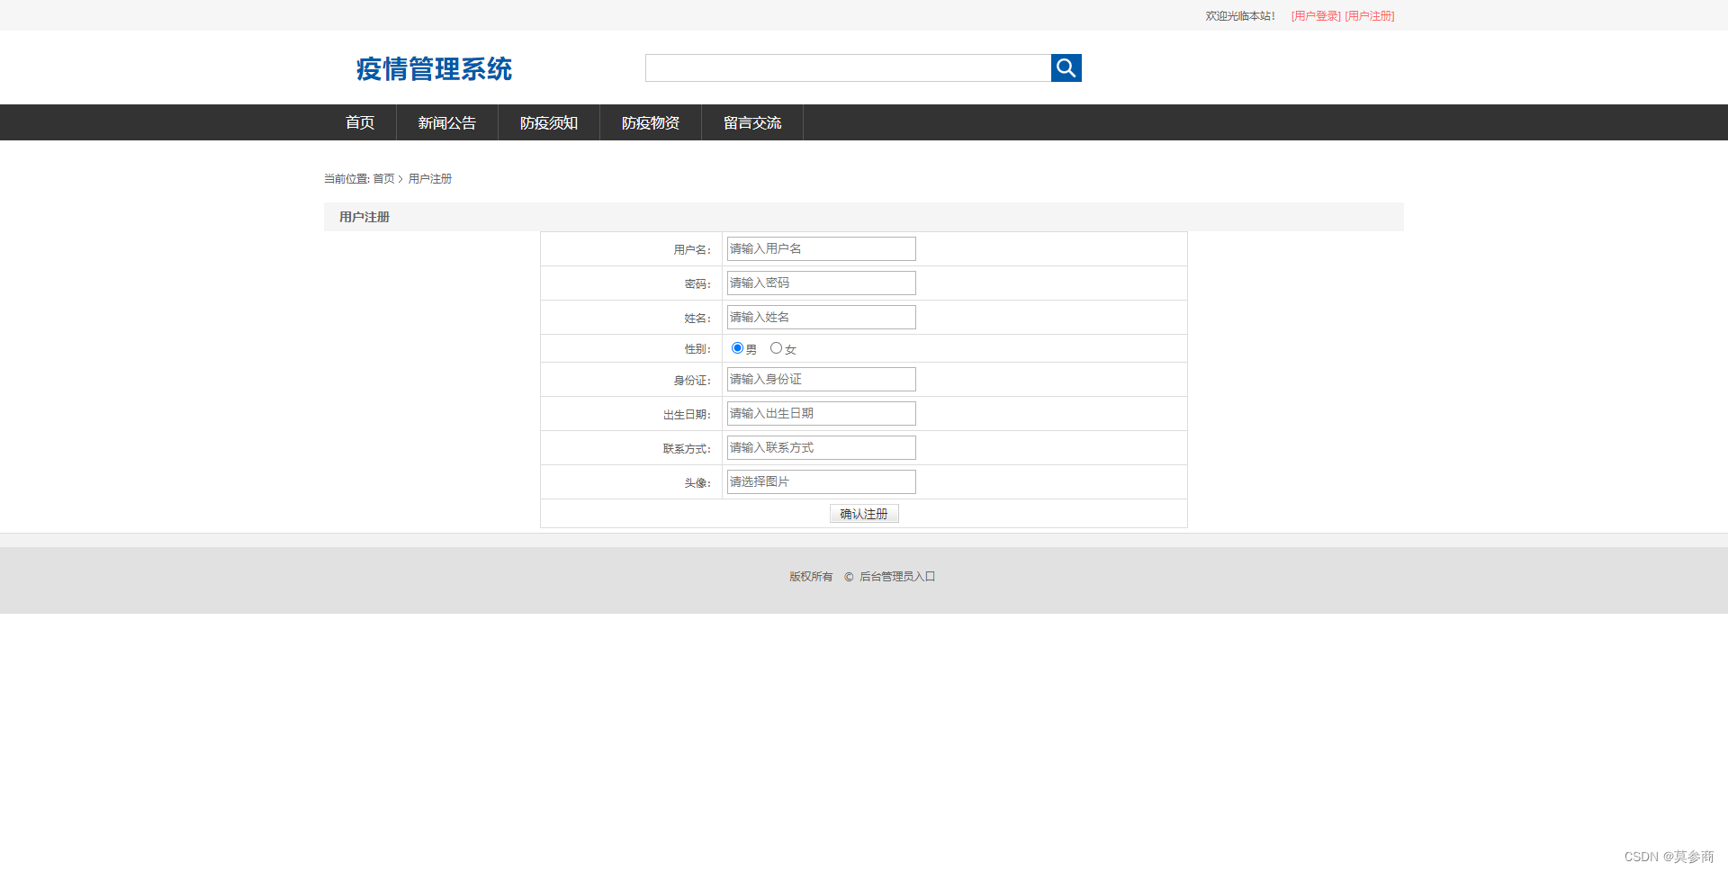Open the 留言交流 message board
Image resolution: width=1728 pixels, height=872 pixels.
752,122
